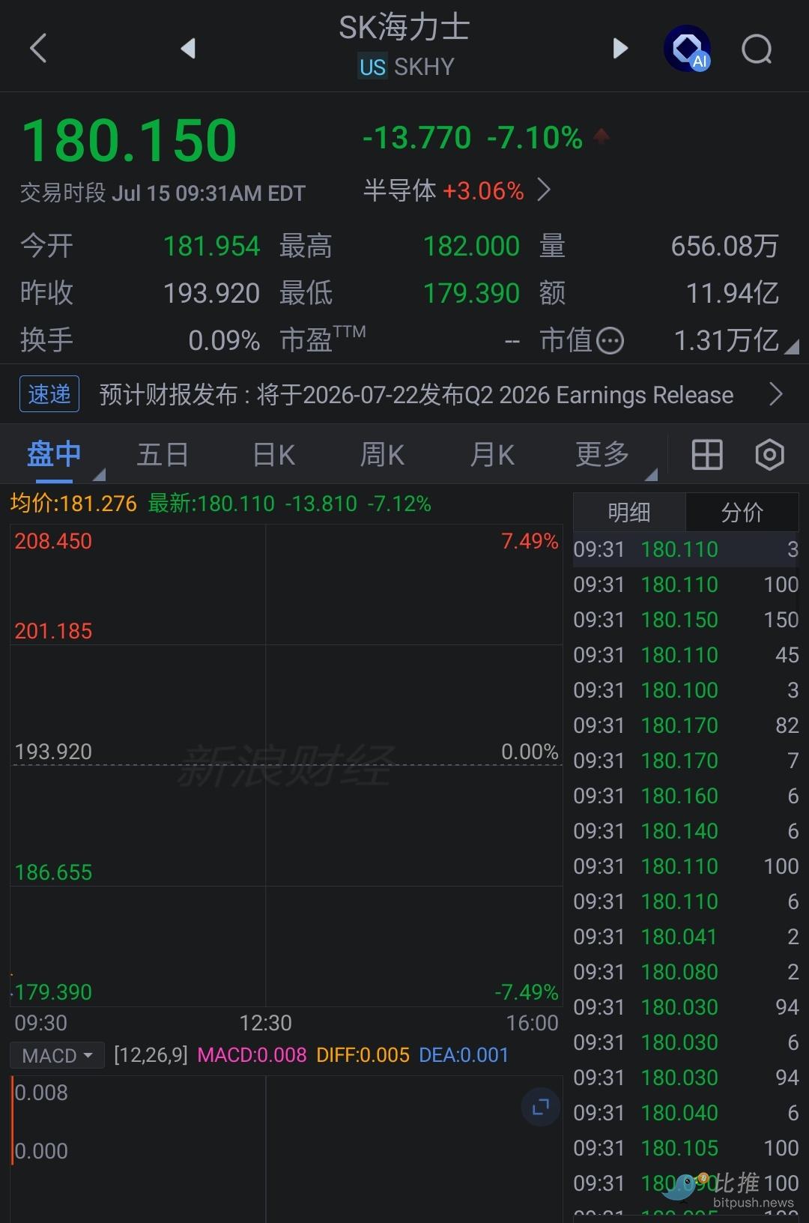Open the search magnifier icon
Image resolution: width=809 pixels, height=1223 pixels.
pyautogui.click(x=757, y=49)
